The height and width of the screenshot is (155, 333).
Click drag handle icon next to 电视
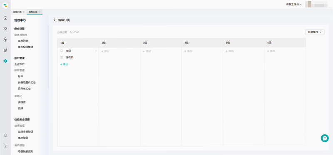click(62, 51)
